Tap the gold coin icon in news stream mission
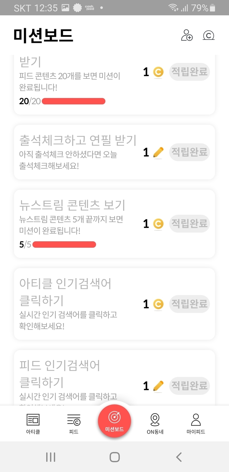 click(x=158, y=224)
